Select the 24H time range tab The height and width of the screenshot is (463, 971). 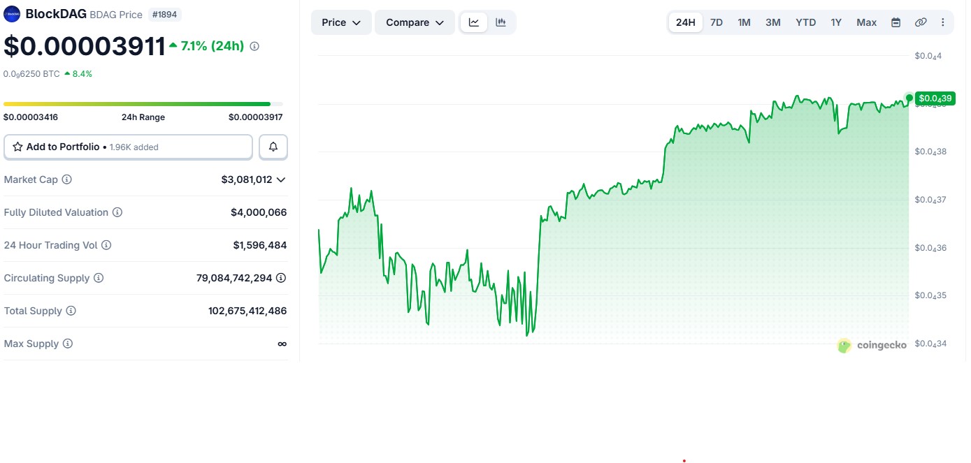[686, 22]
